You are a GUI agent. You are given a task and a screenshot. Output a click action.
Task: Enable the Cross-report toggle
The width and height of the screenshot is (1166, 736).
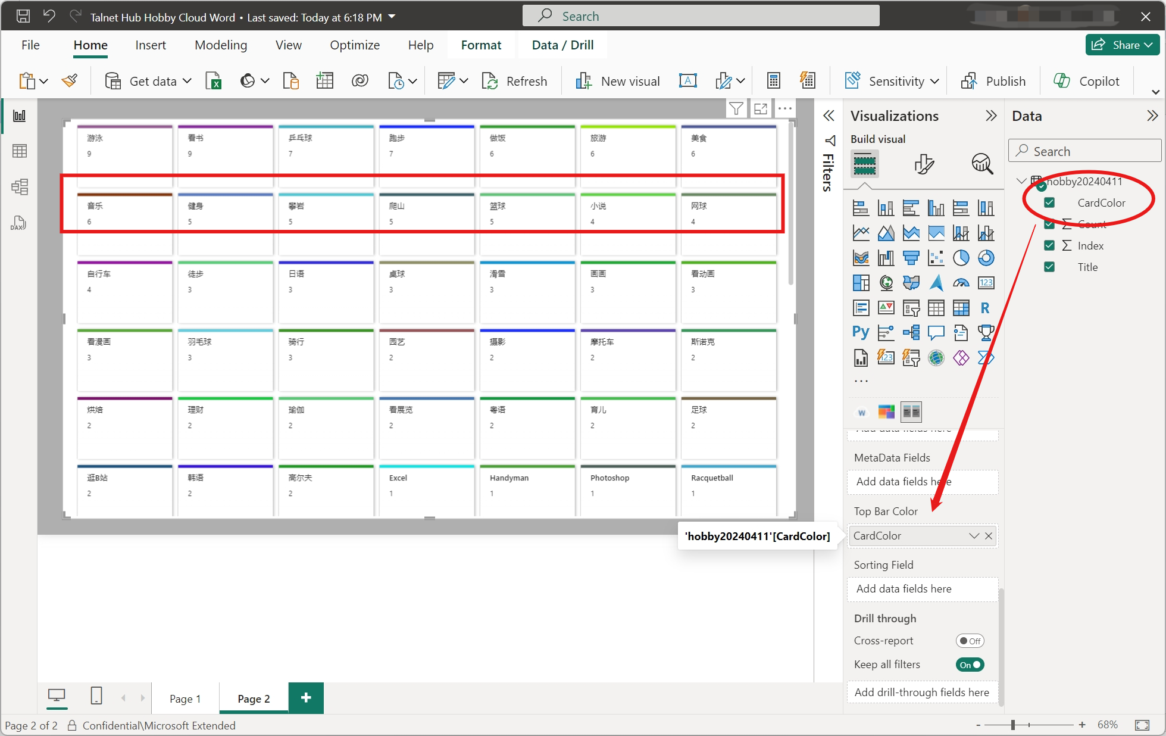(x=970, y=641)
